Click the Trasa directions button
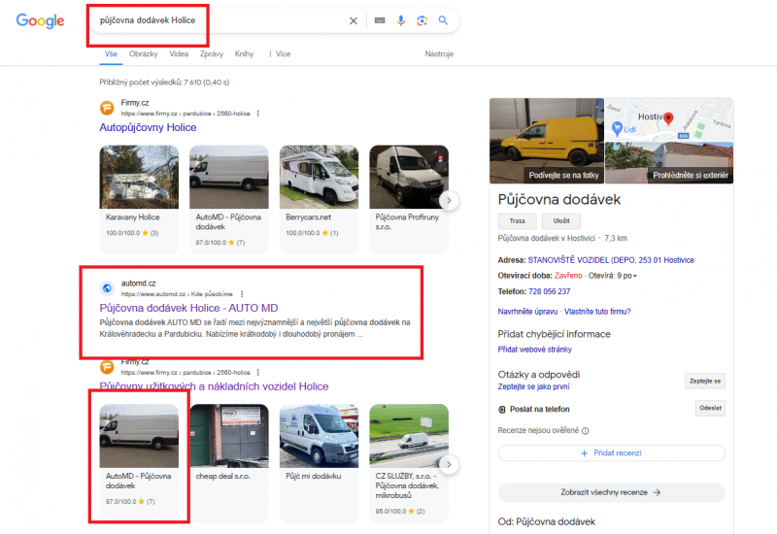777x534 pixels. [x=517, y=221]
